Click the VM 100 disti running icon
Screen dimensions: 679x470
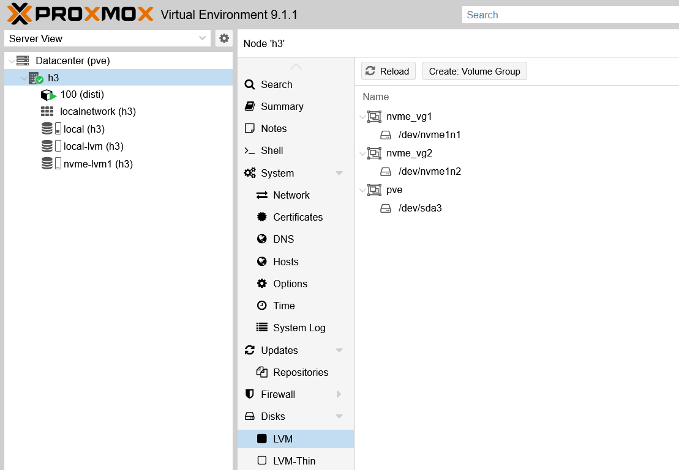[48, 95]
